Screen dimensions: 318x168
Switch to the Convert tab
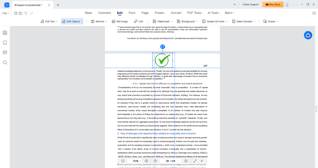(176, 13)
